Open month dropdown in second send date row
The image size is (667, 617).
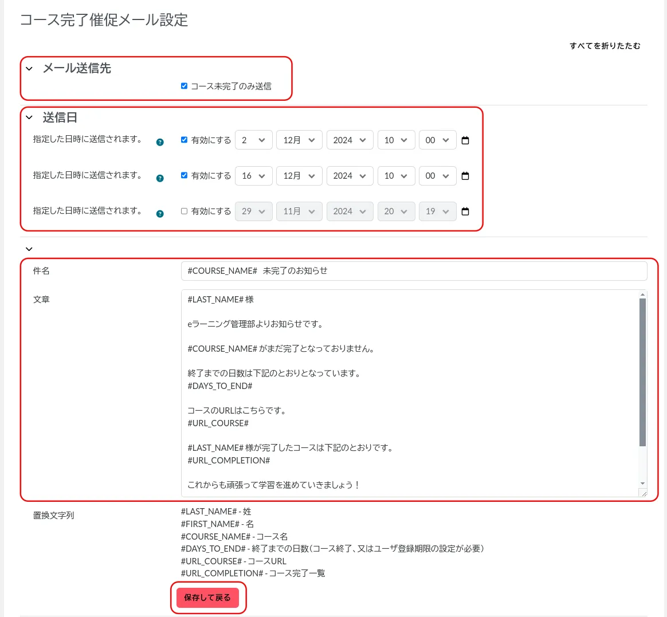(x=299, y=176)
